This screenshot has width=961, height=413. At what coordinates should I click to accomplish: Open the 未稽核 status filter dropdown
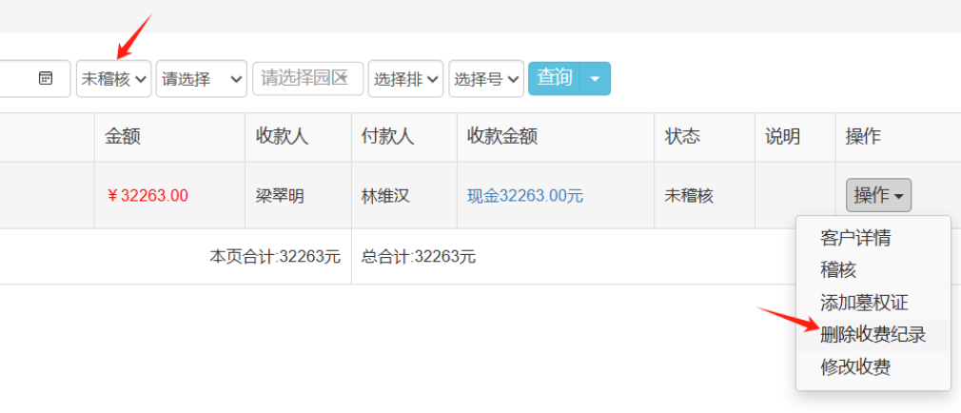click(x=114, y=79)
